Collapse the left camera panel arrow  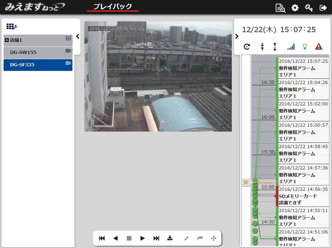(x=77, y=37)
